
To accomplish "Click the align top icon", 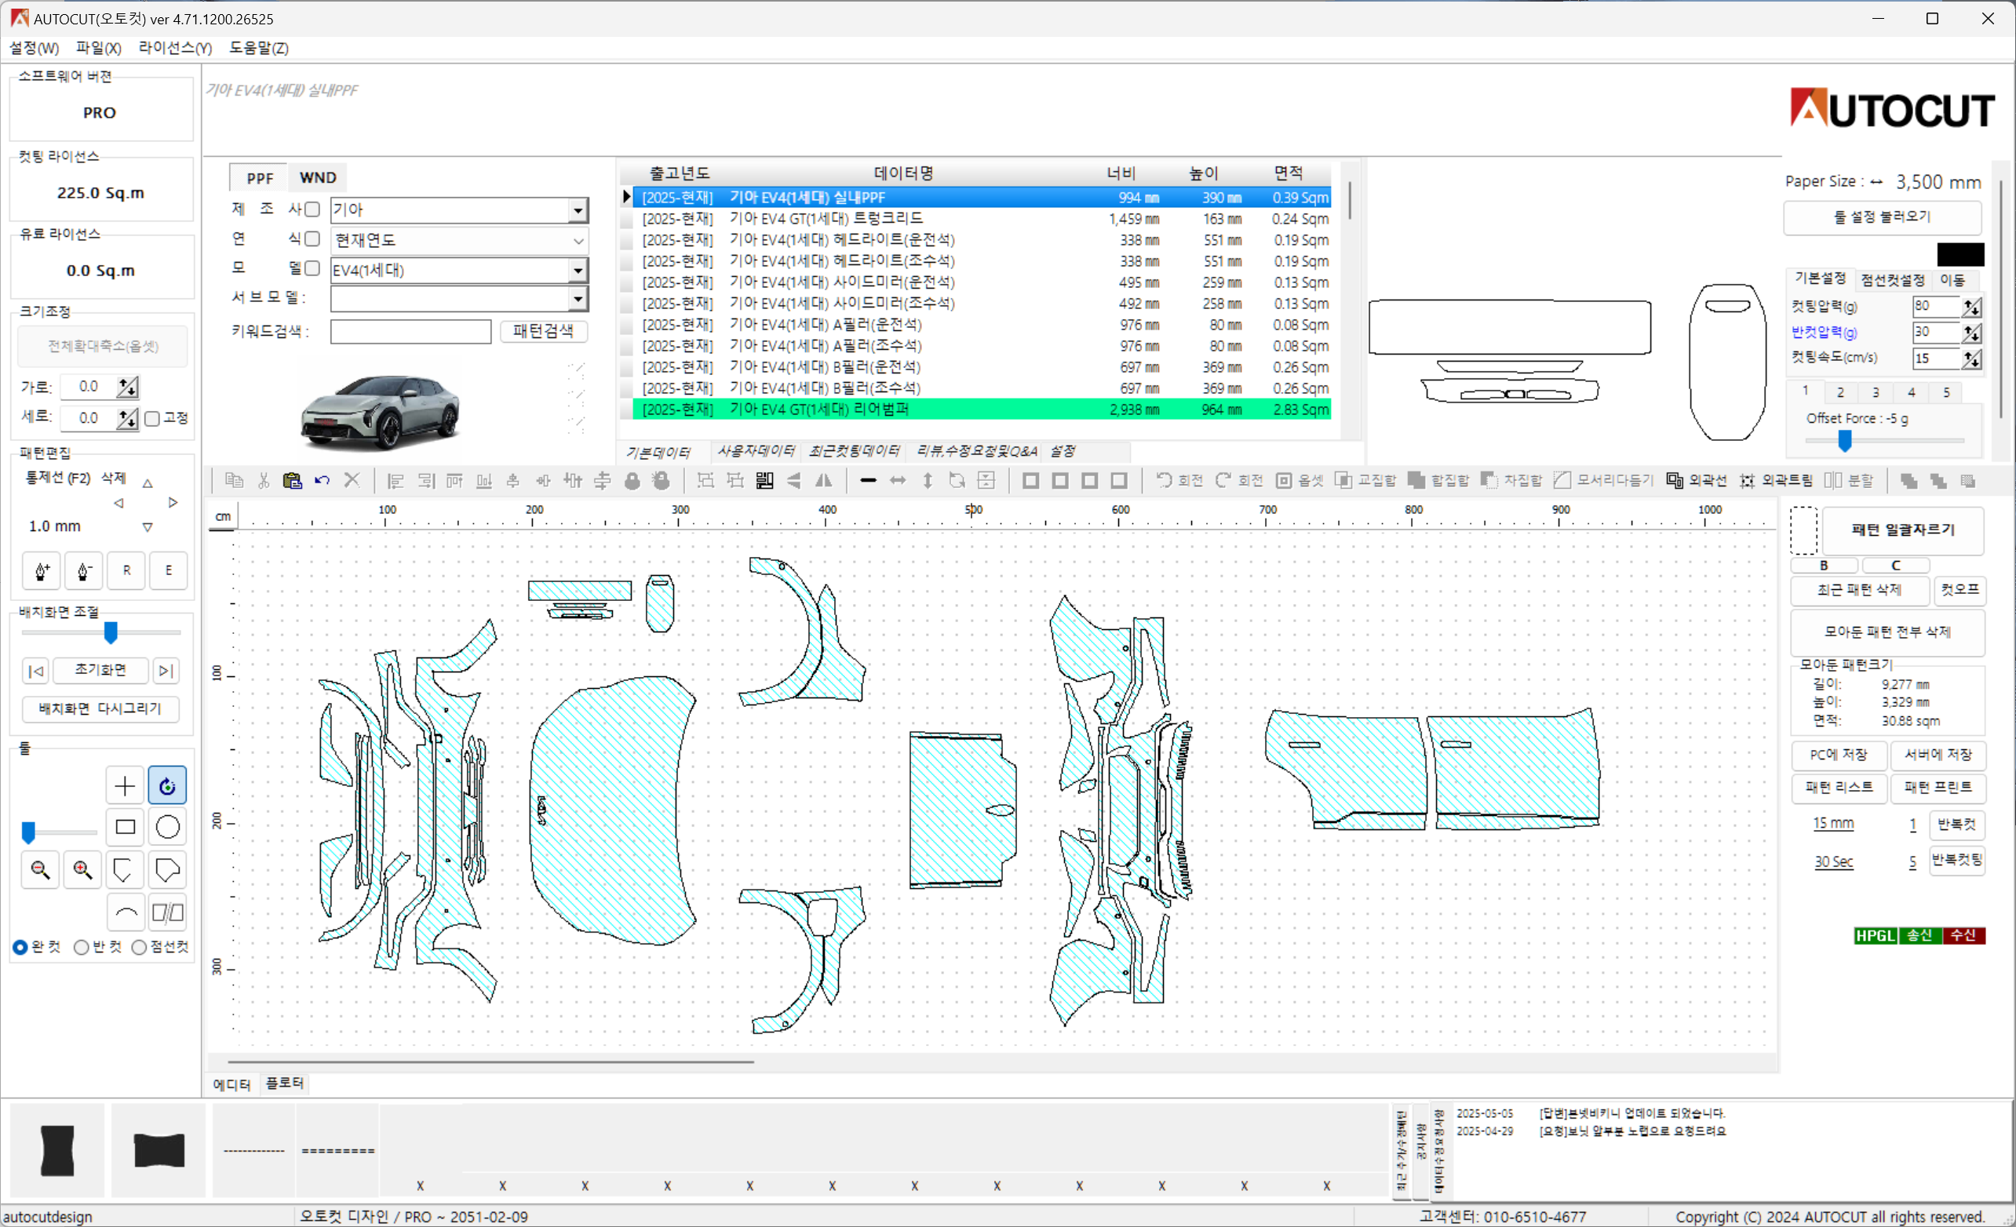I will point(455,480).
